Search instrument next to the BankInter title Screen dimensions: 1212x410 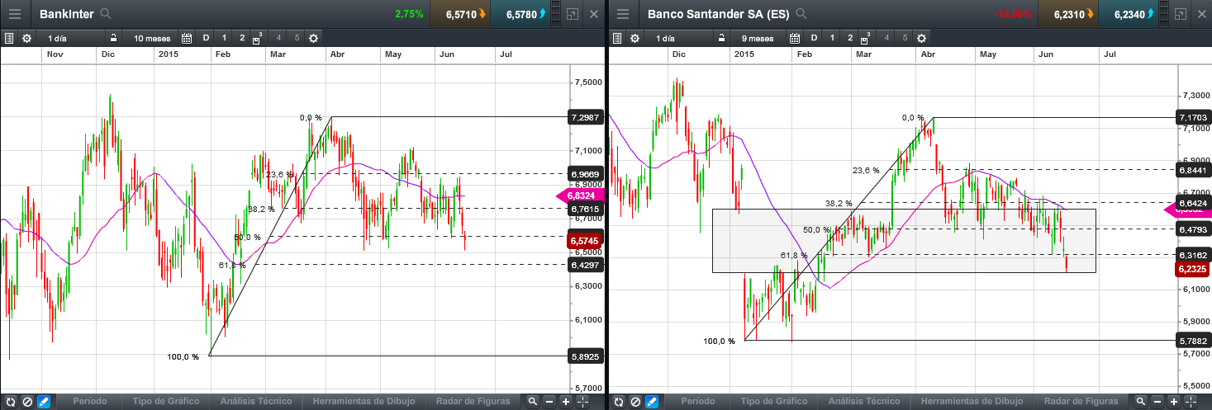(x=105, y=14)
